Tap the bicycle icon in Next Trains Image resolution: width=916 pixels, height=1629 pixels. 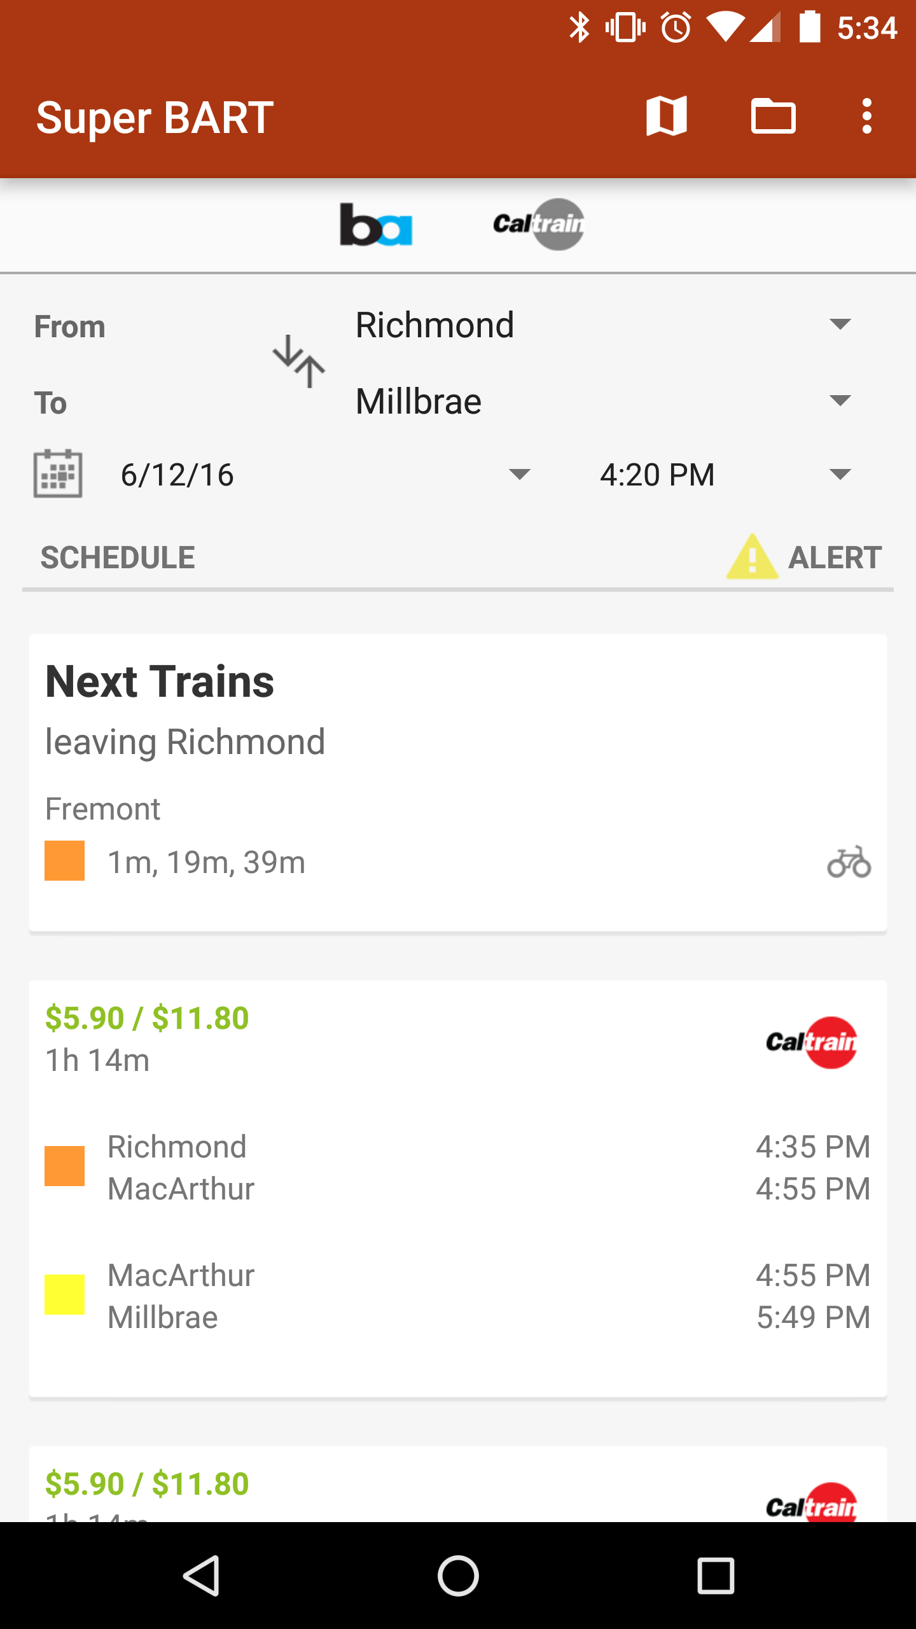pyautogui.click(x=849, y=862)
